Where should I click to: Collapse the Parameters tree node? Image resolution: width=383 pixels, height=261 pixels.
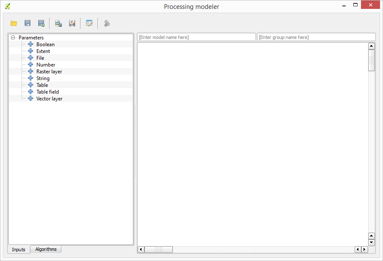click(x=13, y=38)
